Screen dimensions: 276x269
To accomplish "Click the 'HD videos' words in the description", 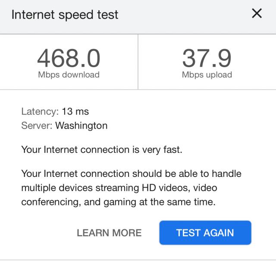I will 166,188.
